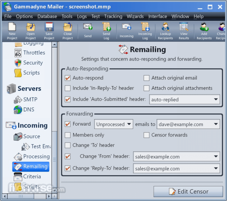Image resolution: width=227 pixels, height=201 pixels.
Task: Click the Lookup Recipients toolbar icon
Action: click(x=165, y=31)
